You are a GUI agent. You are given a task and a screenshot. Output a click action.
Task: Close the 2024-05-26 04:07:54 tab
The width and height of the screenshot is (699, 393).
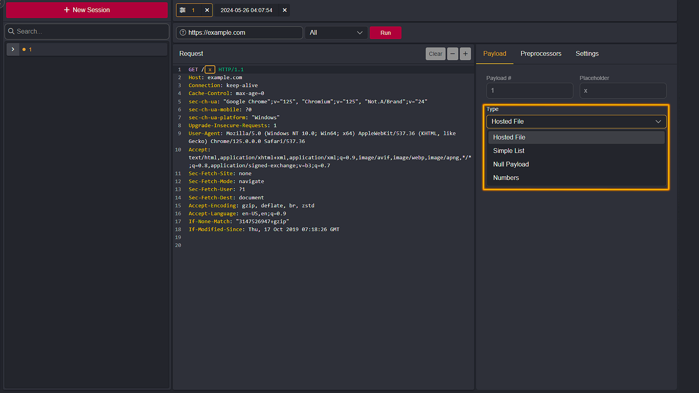point(285,10)
